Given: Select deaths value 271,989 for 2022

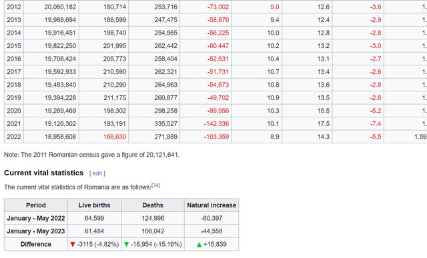Looking at the screenshot, I should tap(166, 137).
